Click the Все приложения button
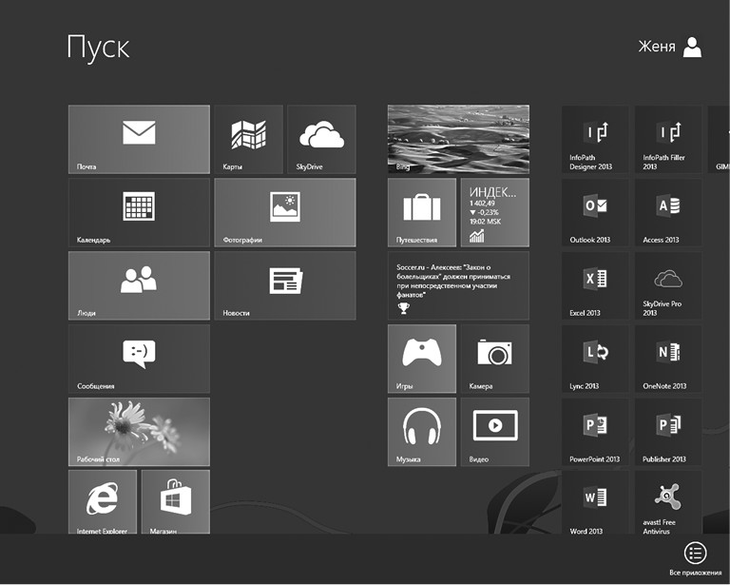Image resolution: width=730 pixels, height=585 pixels. point(695,557)
